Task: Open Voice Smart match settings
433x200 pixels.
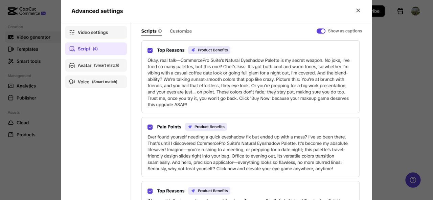Action: click(96, 82)
